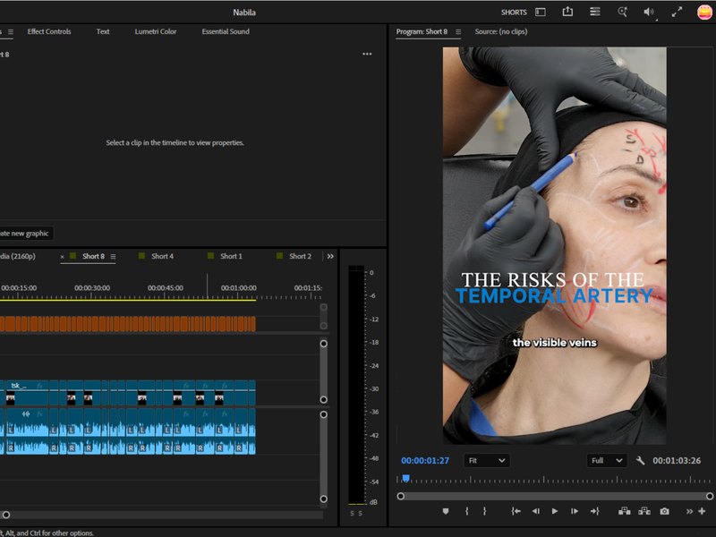This screenshot has width=716, height=537.
Task: Select the Program: Short 8 tab
Action: [x=422, y=31]
